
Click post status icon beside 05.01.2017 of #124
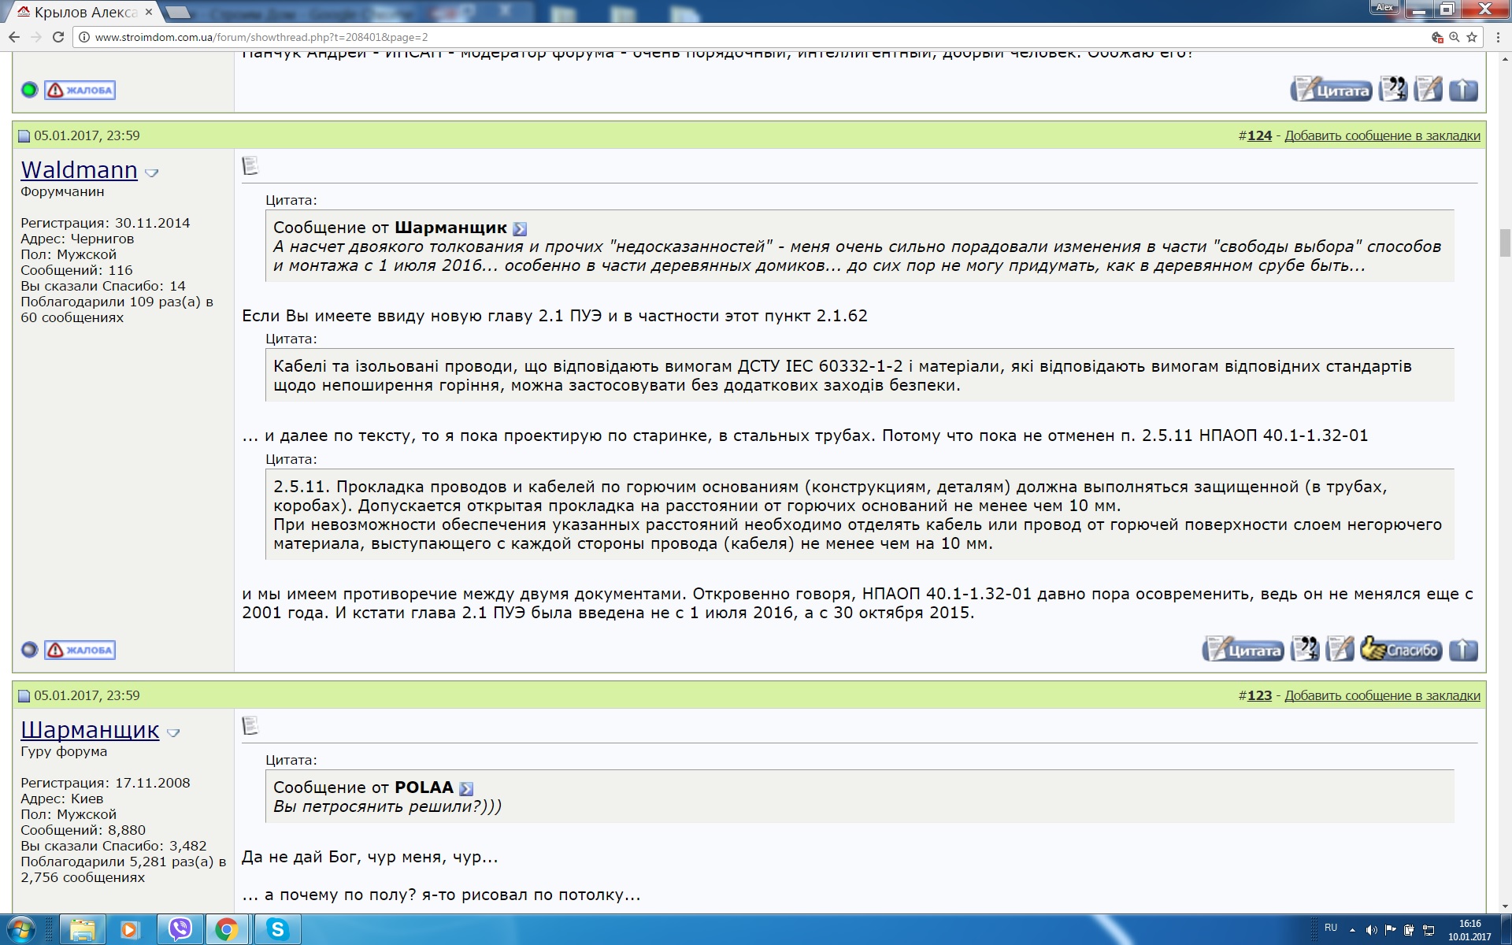(24, 136)
